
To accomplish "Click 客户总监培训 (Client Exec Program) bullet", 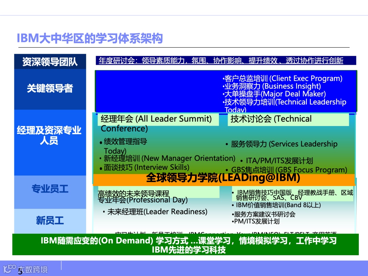I will [x=282, y=78].
